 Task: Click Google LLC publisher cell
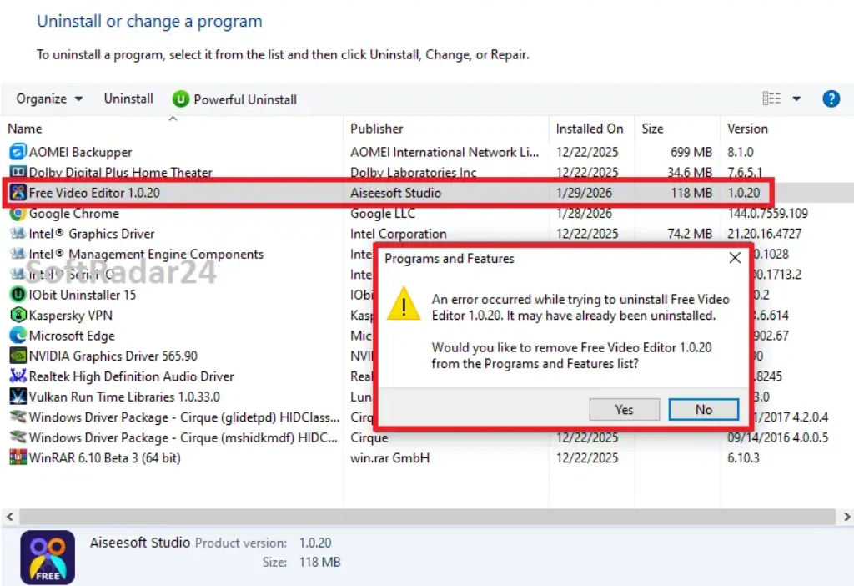(x=382, y=213)
